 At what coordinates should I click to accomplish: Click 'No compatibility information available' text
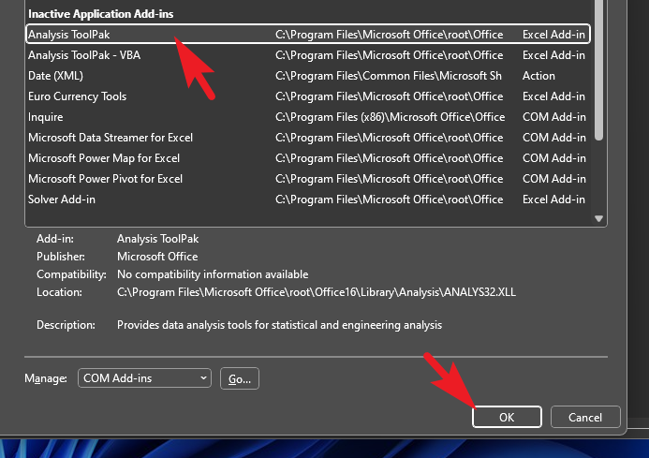pos(213,274)
